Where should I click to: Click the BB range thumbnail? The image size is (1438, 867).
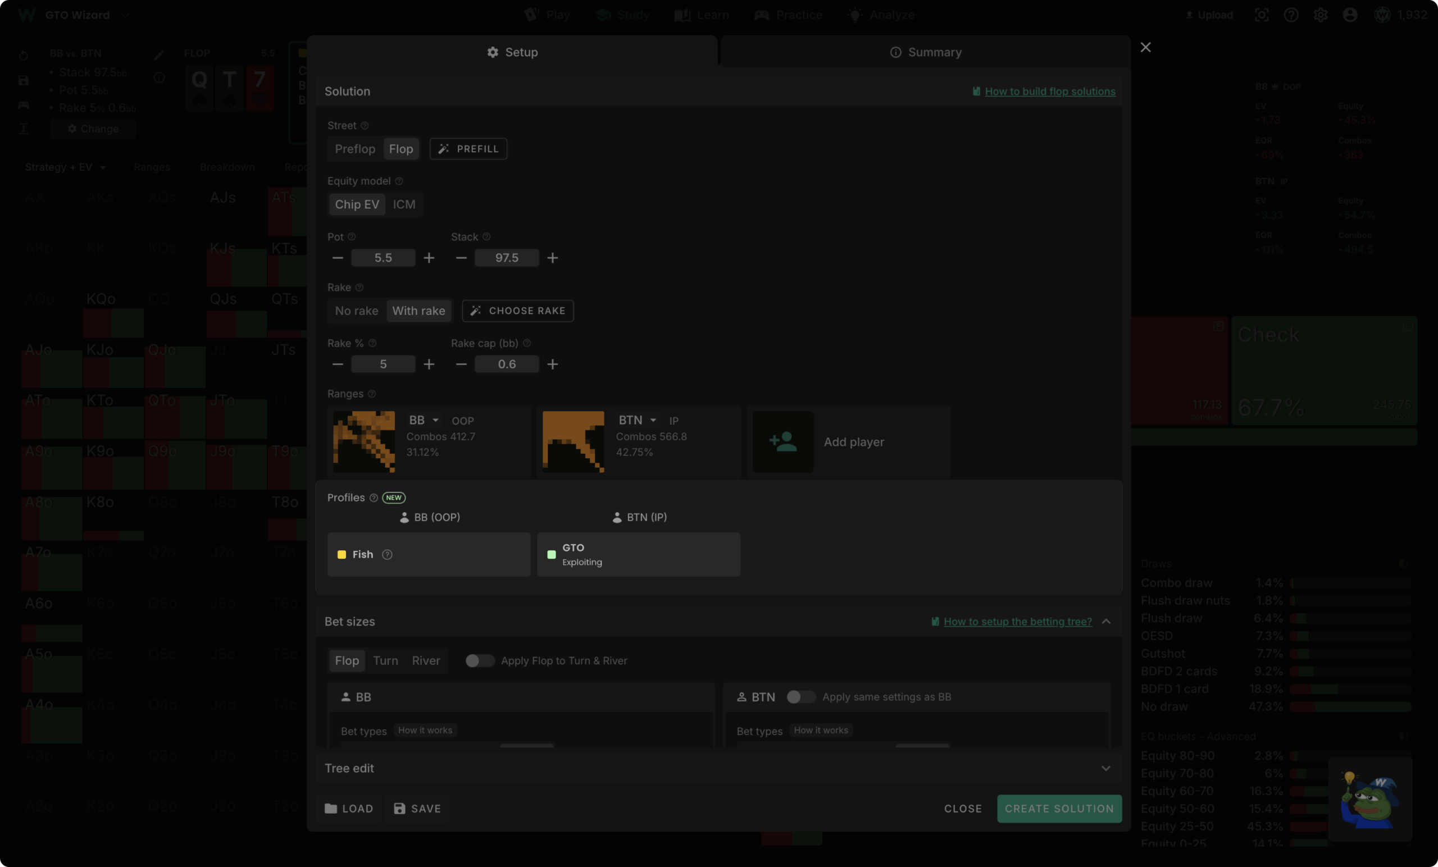[x=364, y=442]
